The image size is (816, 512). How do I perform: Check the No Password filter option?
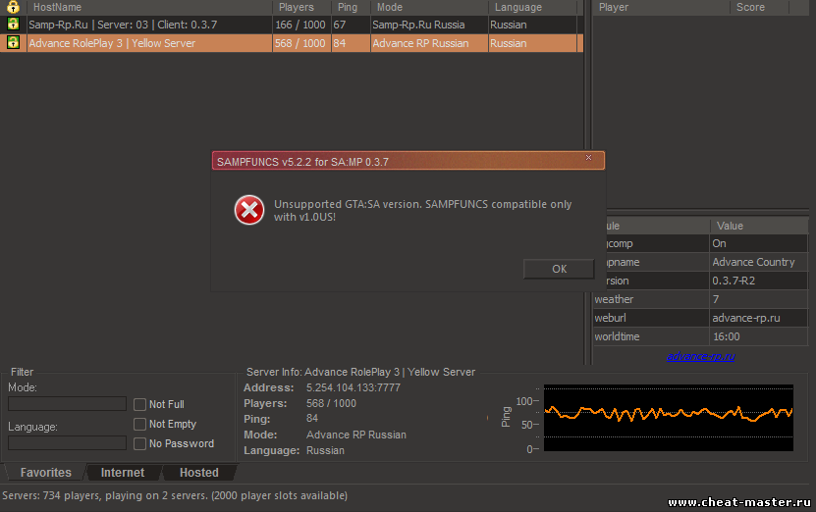click(x=140, y=443)
